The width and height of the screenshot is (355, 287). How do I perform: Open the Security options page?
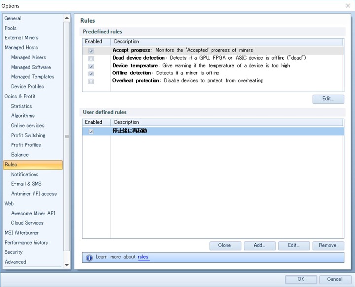(14, 252)
